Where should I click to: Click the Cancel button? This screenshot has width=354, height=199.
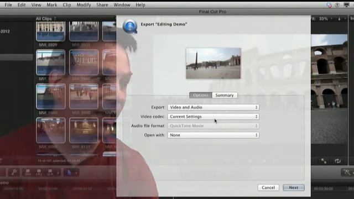268,187
